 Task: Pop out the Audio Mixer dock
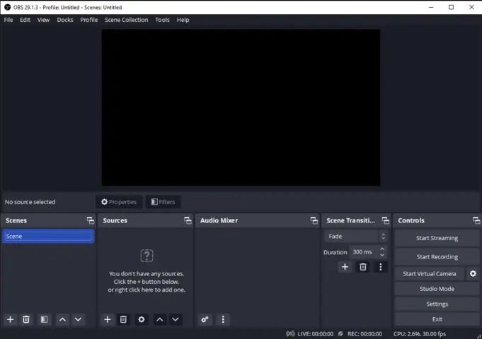tap(314, 220)
